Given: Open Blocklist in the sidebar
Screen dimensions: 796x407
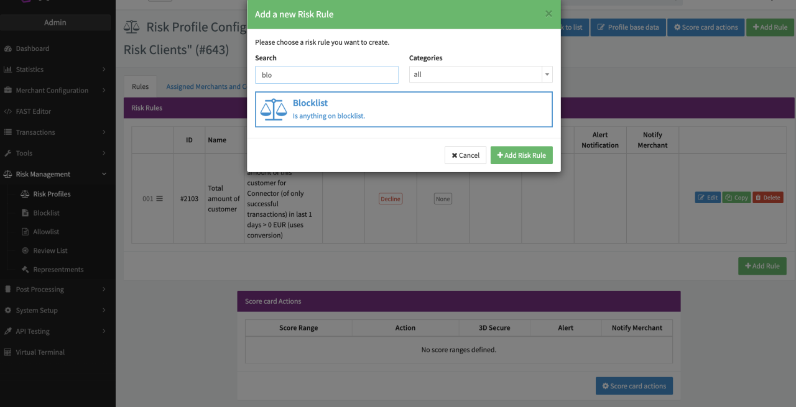Looking at the screenshot, I should [x=46, y=213].
